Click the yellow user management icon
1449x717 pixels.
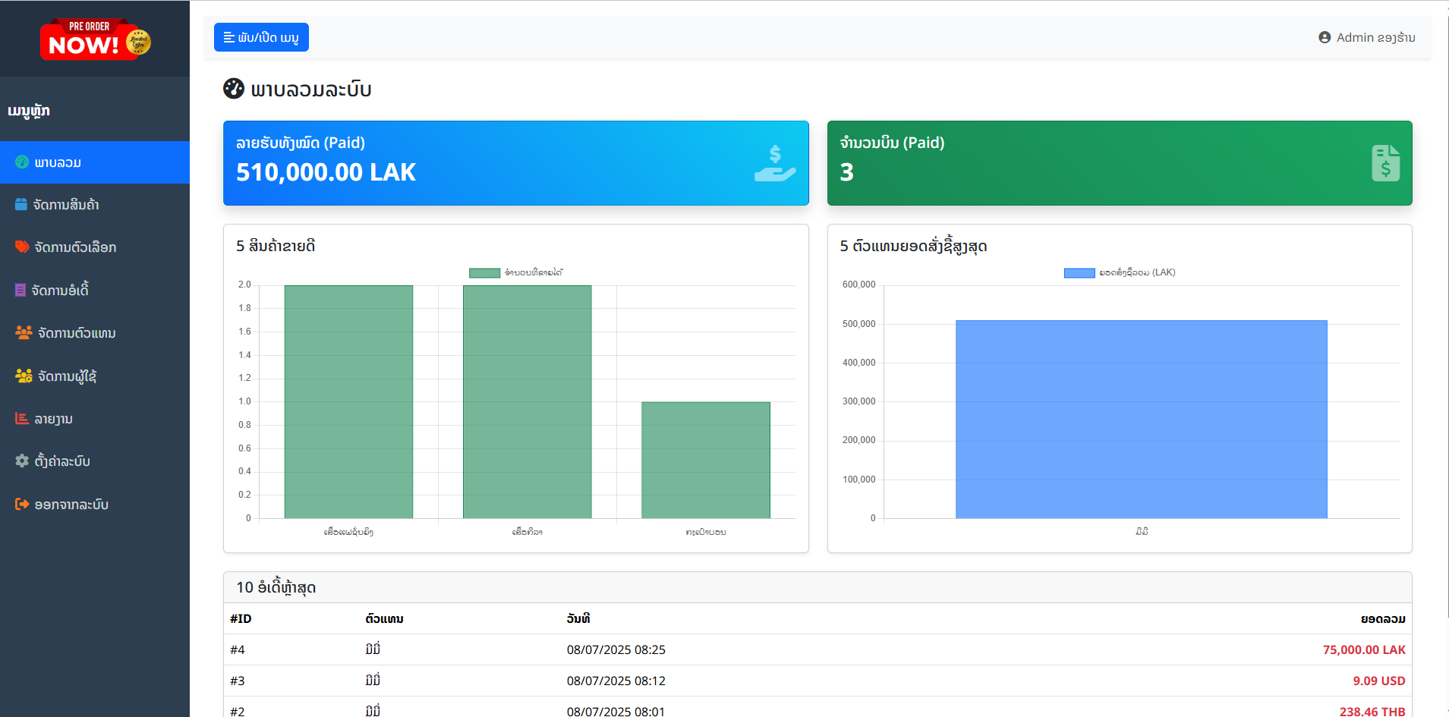tap(24, 376)
